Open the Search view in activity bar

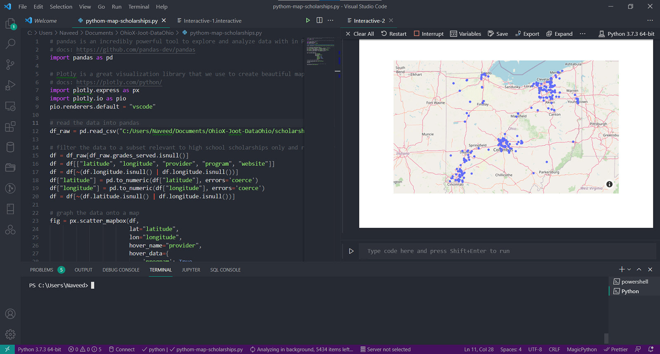click(10, 43)
